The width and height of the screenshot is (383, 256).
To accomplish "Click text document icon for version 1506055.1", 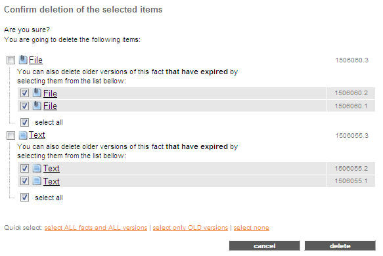I will (x=37, y=181).
